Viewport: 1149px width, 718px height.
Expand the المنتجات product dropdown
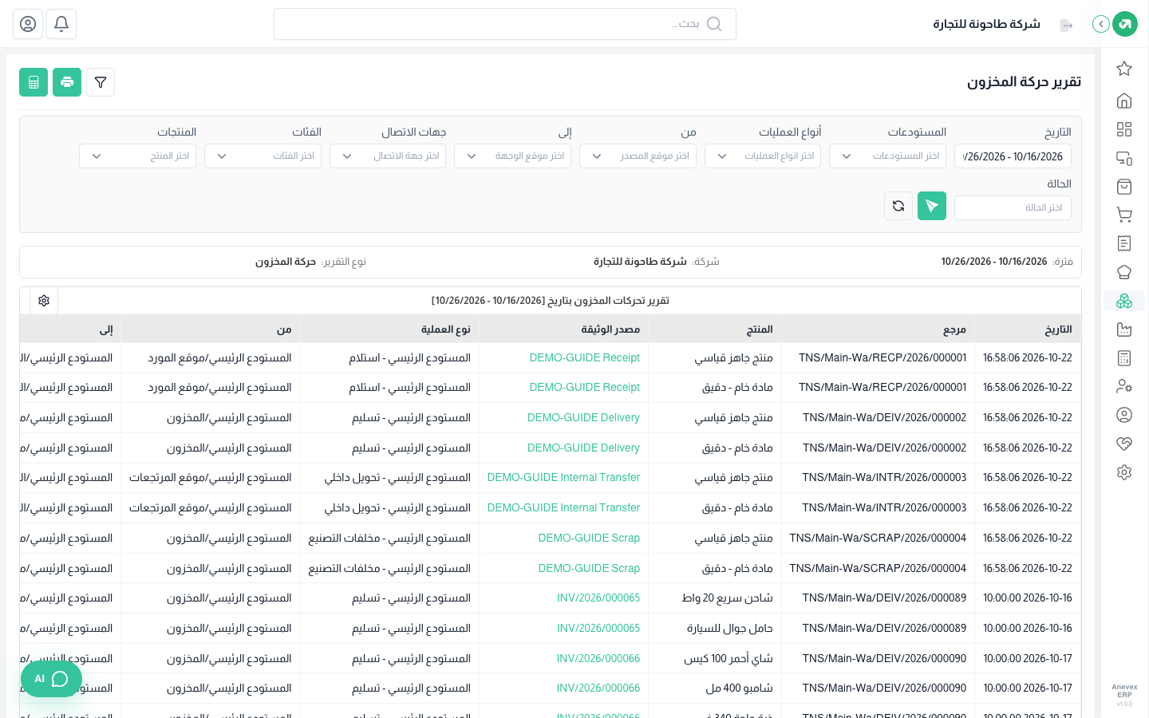(x=137, y=156)
